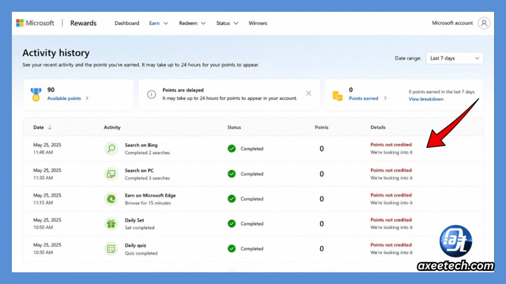Select the Search on Bing activity title
This screenshot has width=506, height=284.
click(141, 145)
